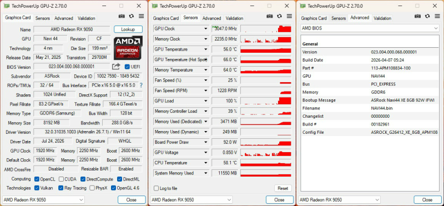Enable the Log to file checkbox
The height and width of the screenshot is (206, 444).
(156, 188)
